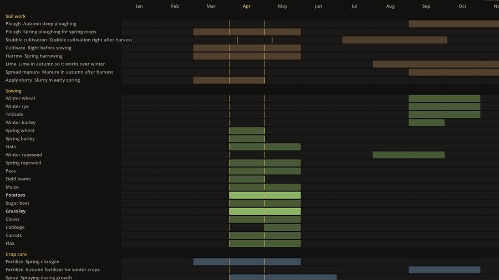Viewport: 499px width, 280px height.
Task: Click the Apply slurry brown bar
Action: 229,80
